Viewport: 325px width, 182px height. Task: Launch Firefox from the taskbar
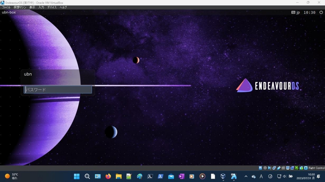click(108, 176)
